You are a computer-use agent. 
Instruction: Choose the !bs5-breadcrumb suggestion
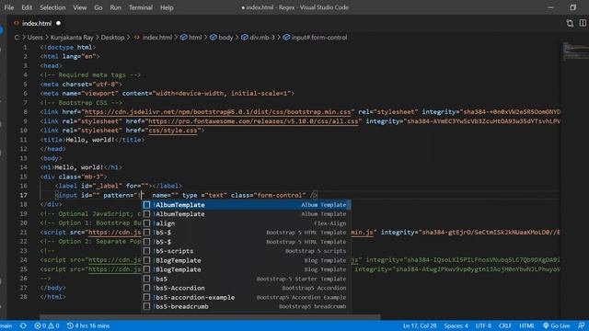pyautogui.click(x=246, y=306)
